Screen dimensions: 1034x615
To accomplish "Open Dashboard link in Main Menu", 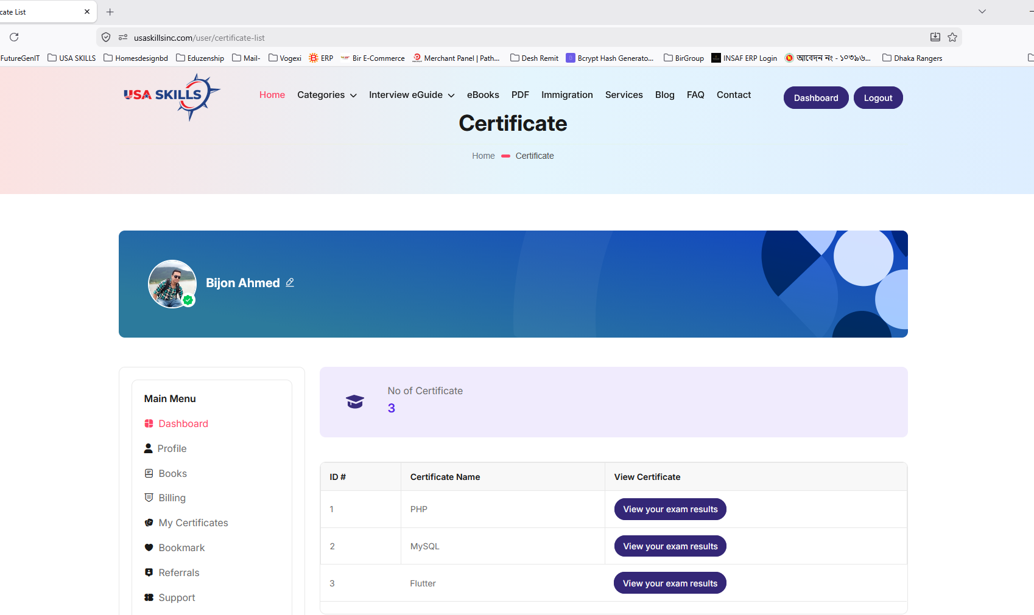I will coord(183,423).
